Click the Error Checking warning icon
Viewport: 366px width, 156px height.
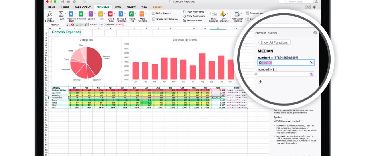pos(223,14)
